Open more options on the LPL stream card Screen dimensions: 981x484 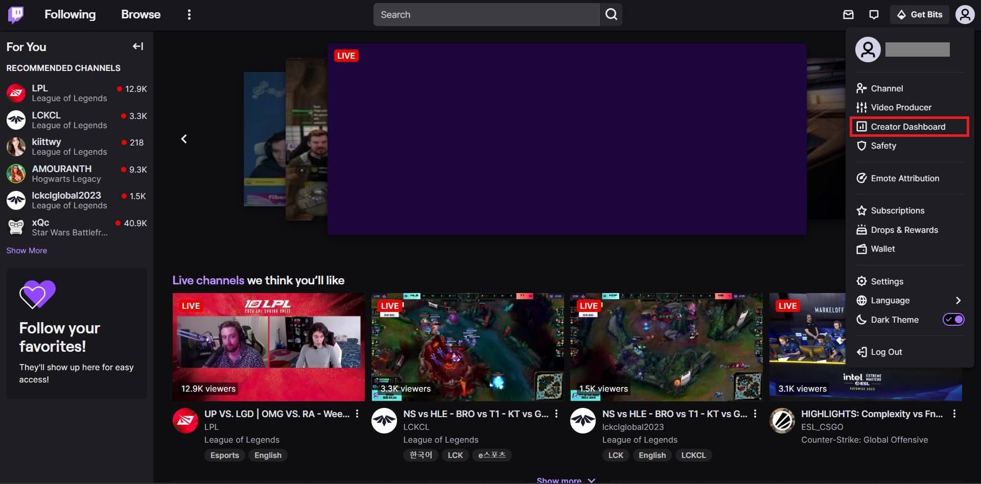[356, 414]
